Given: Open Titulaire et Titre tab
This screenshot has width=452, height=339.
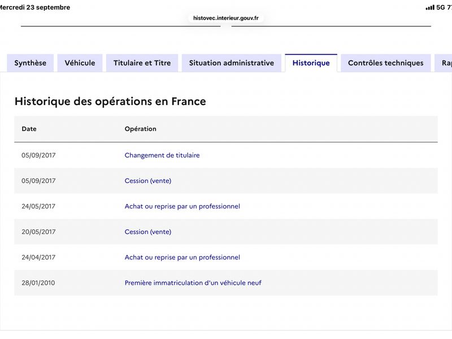Looking at the screenshot, I should coord(142,63).
